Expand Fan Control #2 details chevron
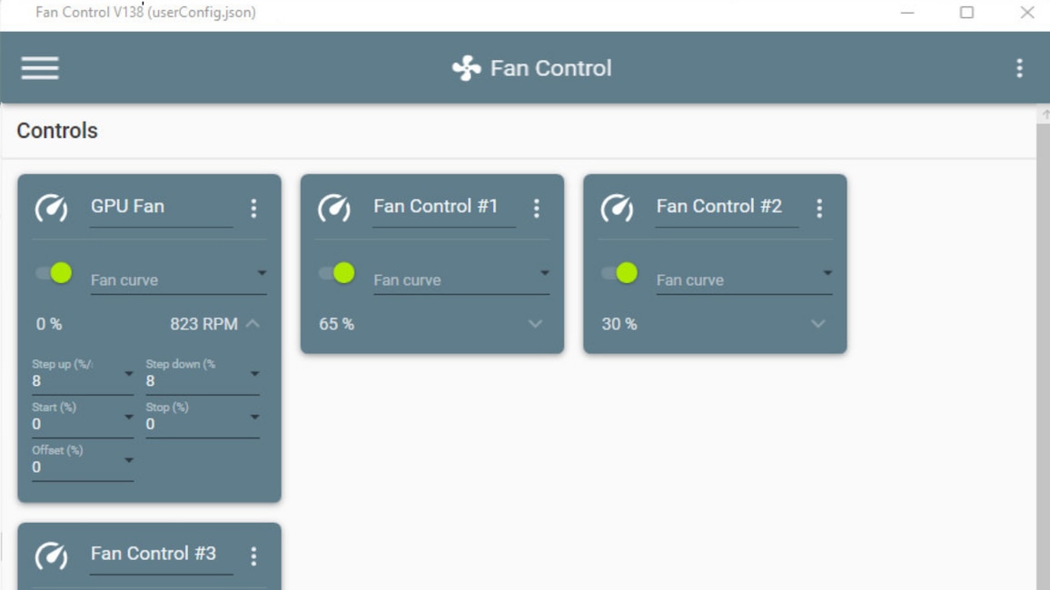This screenshot has width=1050, height=590. tap(817, 324)
